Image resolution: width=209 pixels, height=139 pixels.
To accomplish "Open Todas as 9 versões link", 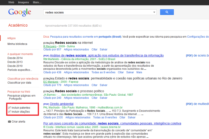I will pos(105,117).
